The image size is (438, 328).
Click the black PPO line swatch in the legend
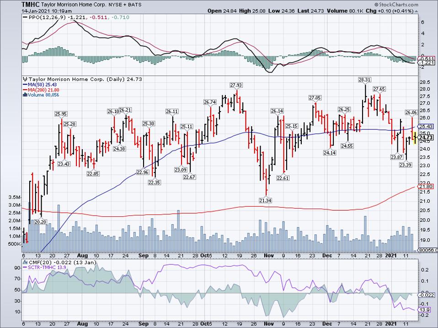coord(25,17)
